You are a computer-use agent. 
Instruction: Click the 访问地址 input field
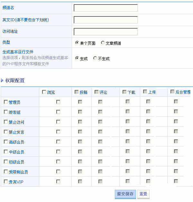[106, 32]
